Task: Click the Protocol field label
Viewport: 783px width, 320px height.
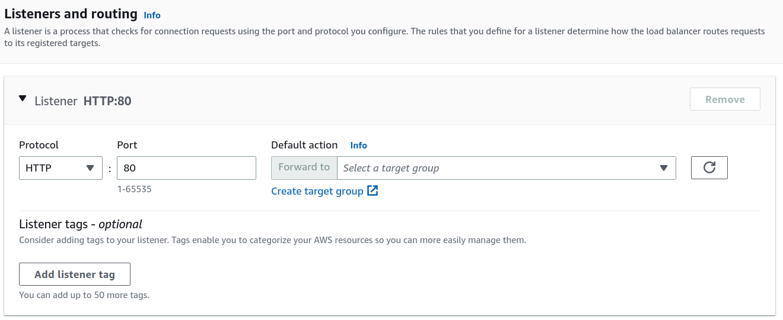Action: pyautogui.click(x=39, y=145)
